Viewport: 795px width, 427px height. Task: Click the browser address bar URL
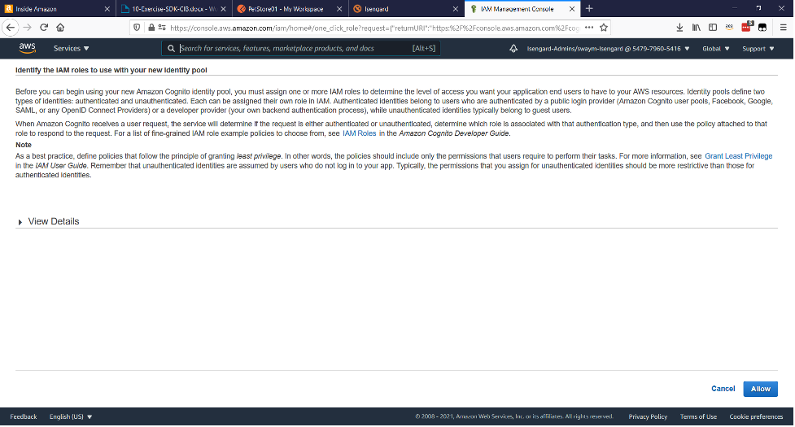(x=374, y=28)
